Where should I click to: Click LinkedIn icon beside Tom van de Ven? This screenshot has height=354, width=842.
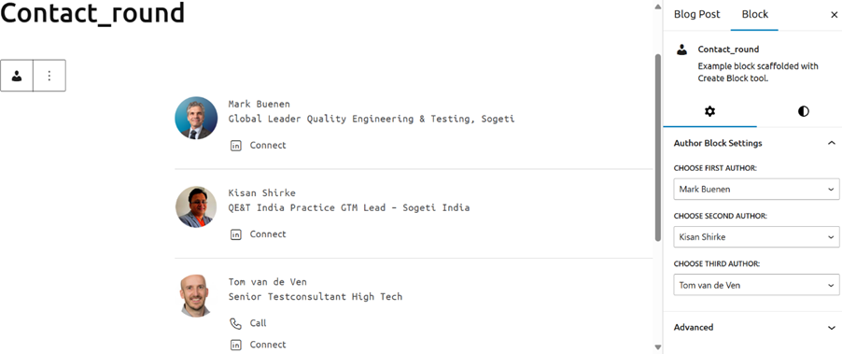coord(235,345)
